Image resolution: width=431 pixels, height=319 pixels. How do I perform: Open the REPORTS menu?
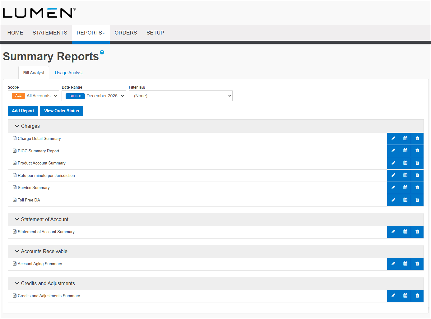coord(90,33)
